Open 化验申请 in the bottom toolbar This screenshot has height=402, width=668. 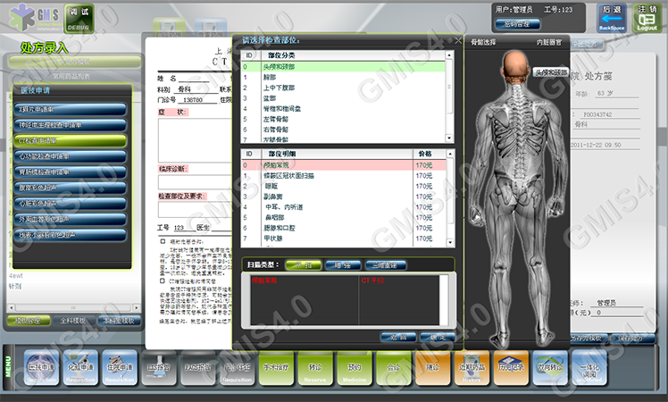80,368
